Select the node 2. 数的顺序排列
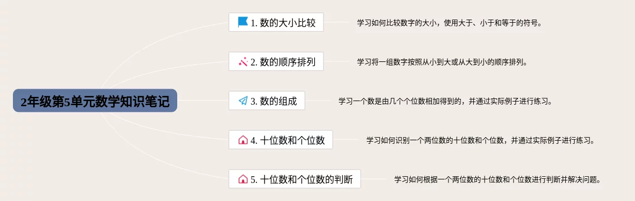The height and width of the screenshot is (201, 635). [276, 62]
